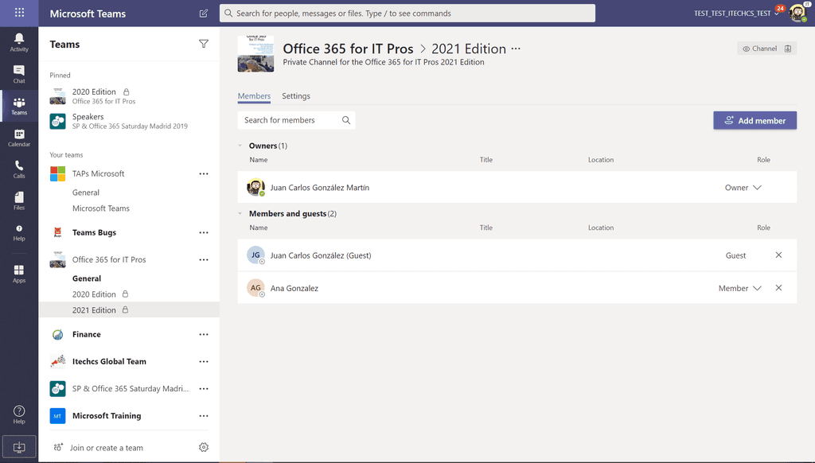
Task: Select the Members tab
Action: point(254,96)
